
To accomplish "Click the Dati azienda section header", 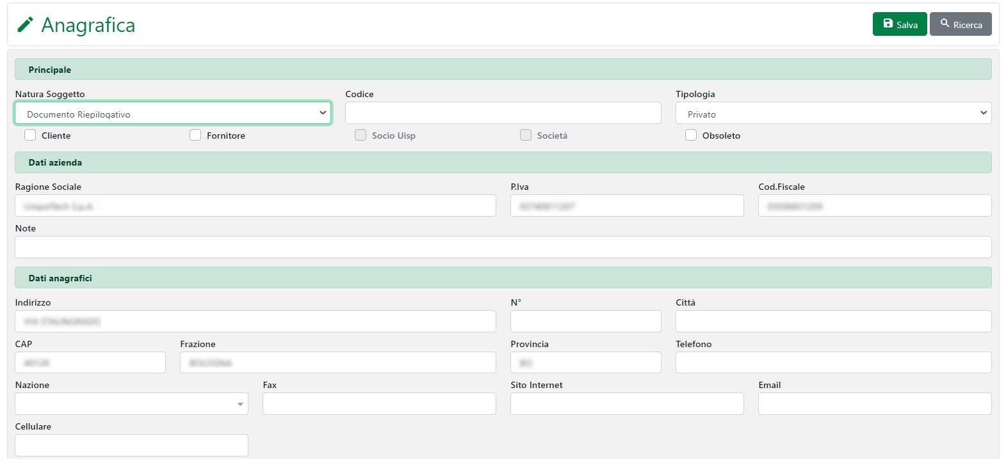I will [x=503, y=162].
